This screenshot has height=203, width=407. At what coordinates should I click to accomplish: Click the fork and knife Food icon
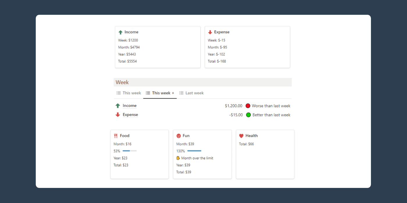[116, 136]
